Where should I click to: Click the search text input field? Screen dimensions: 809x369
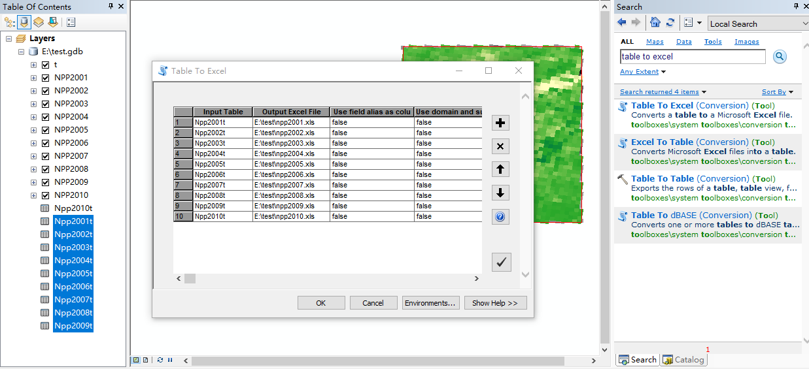coord(693,57)
